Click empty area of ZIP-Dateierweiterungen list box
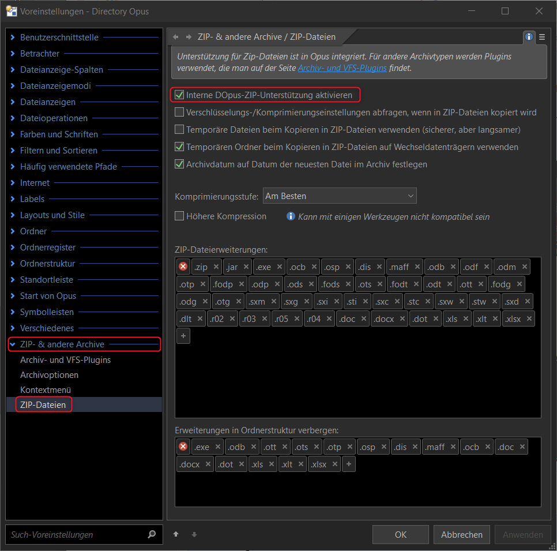557x551 pixels. 357,380
